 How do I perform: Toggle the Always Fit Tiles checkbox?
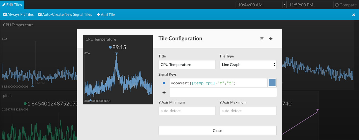point(5,14)
